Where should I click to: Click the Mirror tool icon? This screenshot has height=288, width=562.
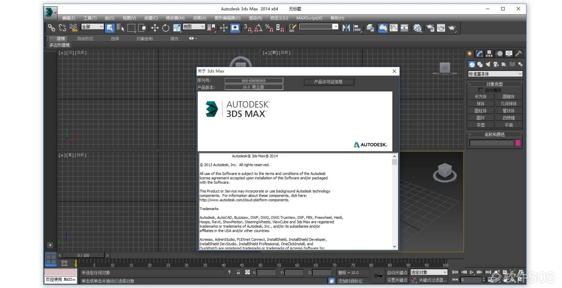[346, 28]
